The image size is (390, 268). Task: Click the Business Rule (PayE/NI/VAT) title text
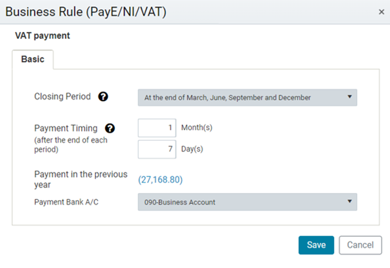[x=86, y=12]
